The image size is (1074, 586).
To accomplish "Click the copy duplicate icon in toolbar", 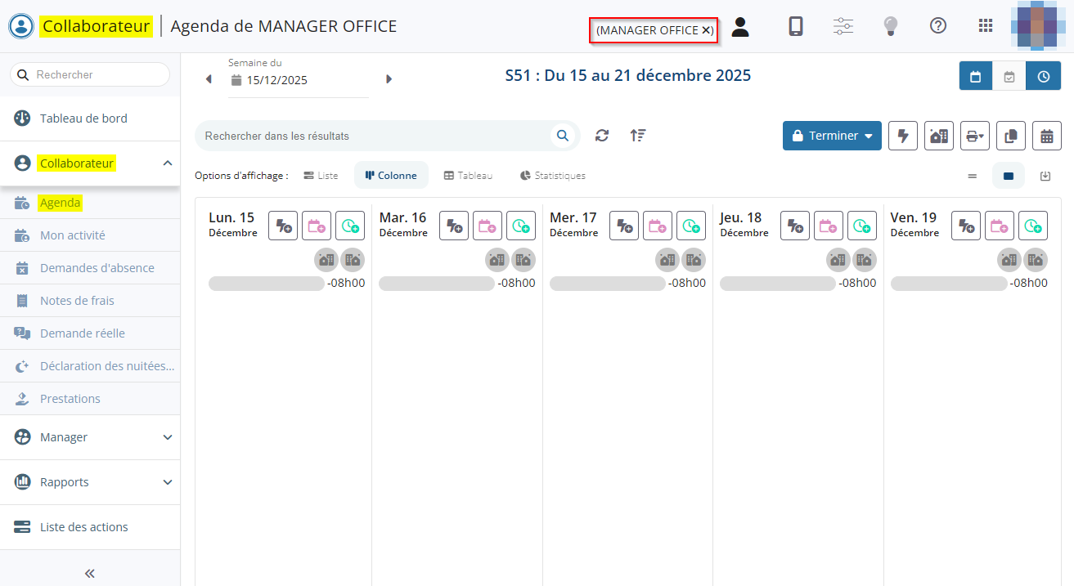I will coord(1011,136).
